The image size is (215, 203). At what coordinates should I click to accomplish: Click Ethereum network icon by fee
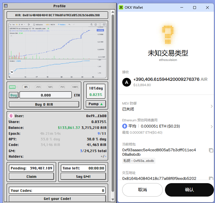pyautogui.click(x=124, y=126)
